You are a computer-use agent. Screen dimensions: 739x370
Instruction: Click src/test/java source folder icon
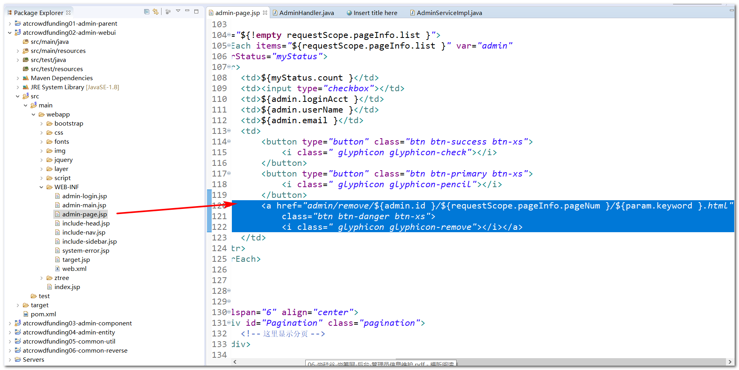[x=26, y=60]
